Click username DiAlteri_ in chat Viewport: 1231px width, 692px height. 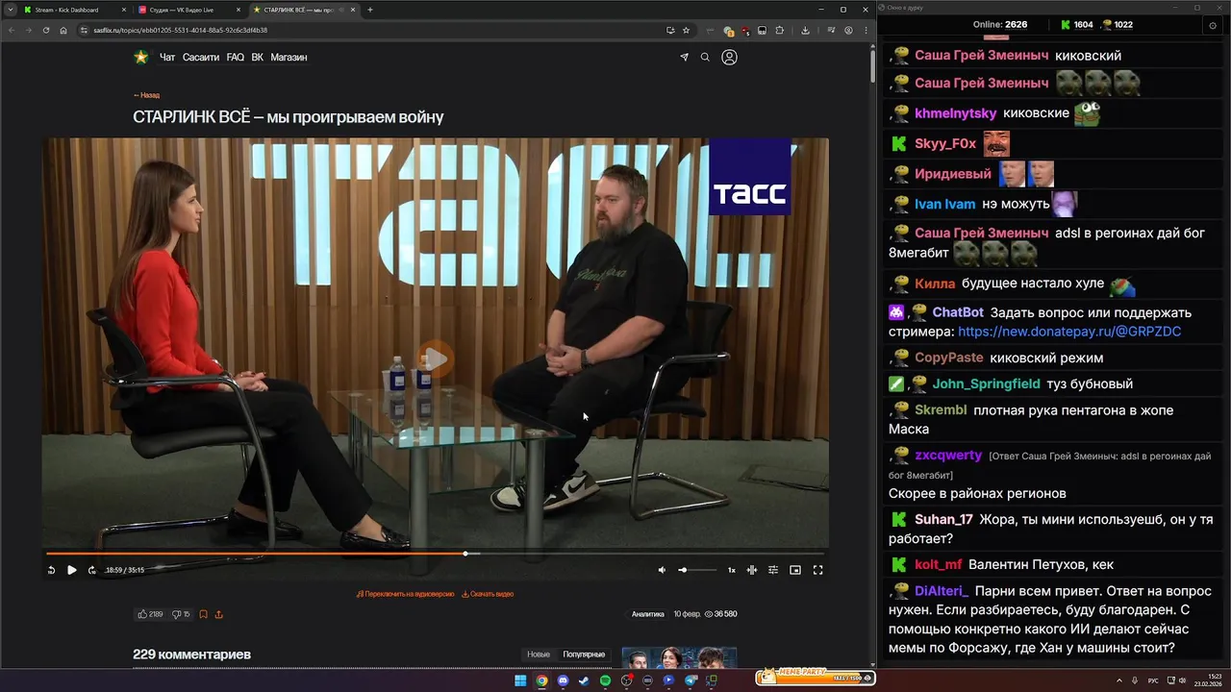pos(942,591)
